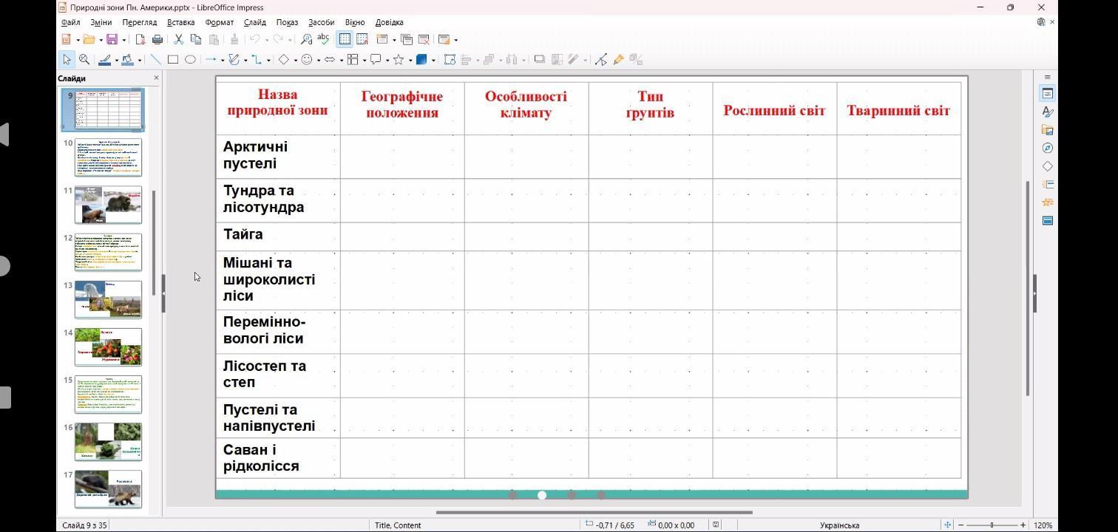1118x532 pixels.
Task: Toggle snap to grid button
Action: coord(362,39)
